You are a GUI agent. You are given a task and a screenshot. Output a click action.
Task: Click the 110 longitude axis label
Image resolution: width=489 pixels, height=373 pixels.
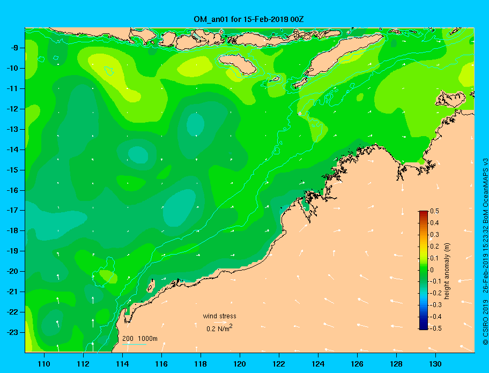tap(44, 364)
